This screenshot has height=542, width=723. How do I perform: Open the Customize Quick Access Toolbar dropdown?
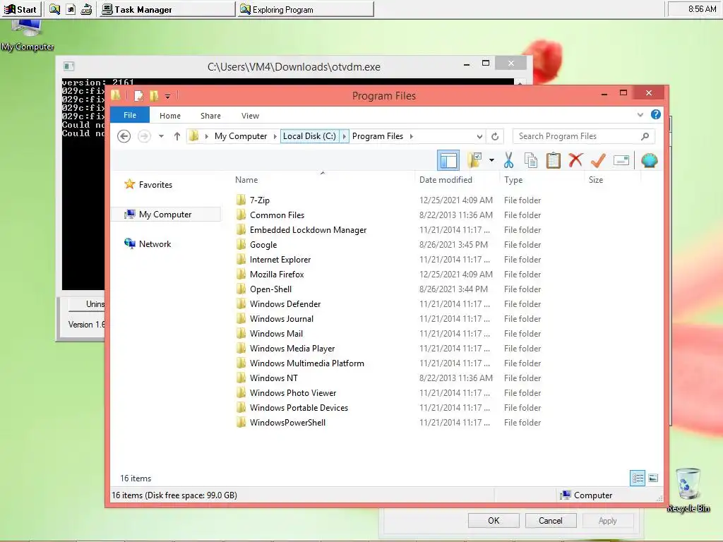pos(167,96)
